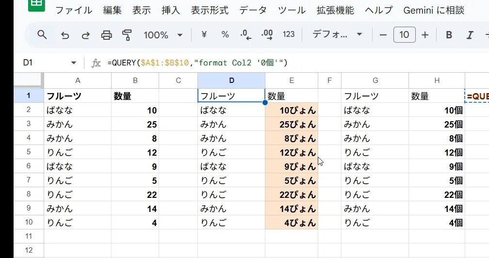
Task: Apply percent format
Action: tap(225, 34)
